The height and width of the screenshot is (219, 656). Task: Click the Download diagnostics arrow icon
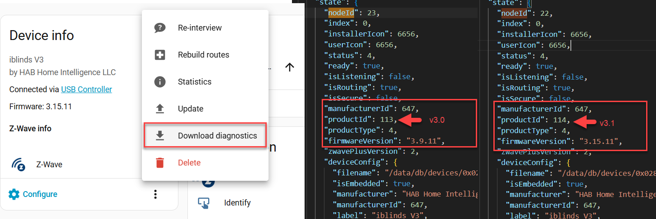click(159, 136)
